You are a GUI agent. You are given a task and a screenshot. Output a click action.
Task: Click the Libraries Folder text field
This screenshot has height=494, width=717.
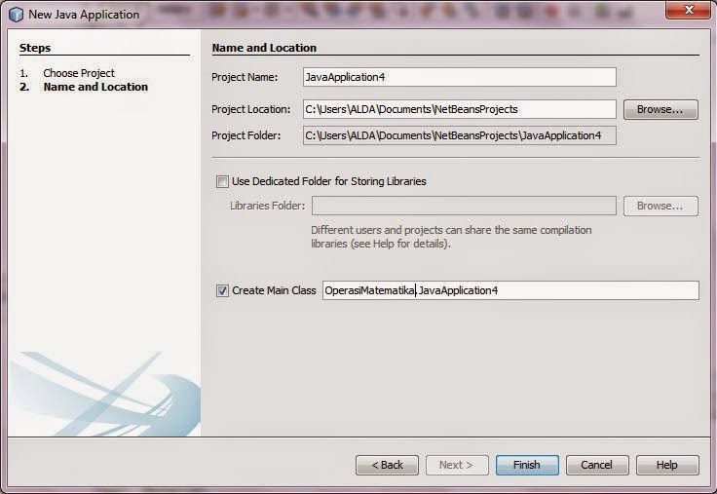click(464, 206)
